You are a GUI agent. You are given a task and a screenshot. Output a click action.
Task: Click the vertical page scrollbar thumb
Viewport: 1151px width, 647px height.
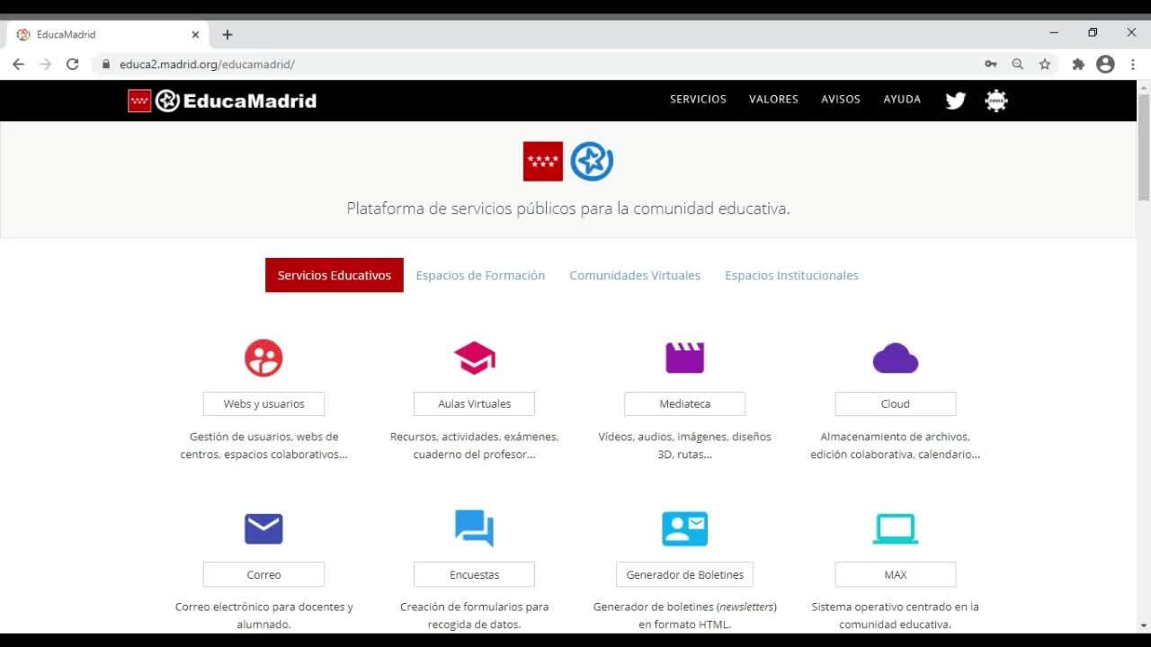[x=1144, y=146]
